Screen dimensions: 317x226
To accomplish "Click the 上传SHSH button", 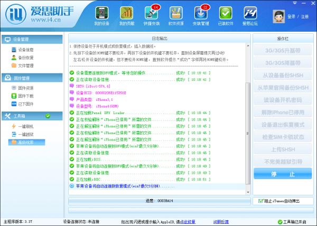I will tap(283, 149).
